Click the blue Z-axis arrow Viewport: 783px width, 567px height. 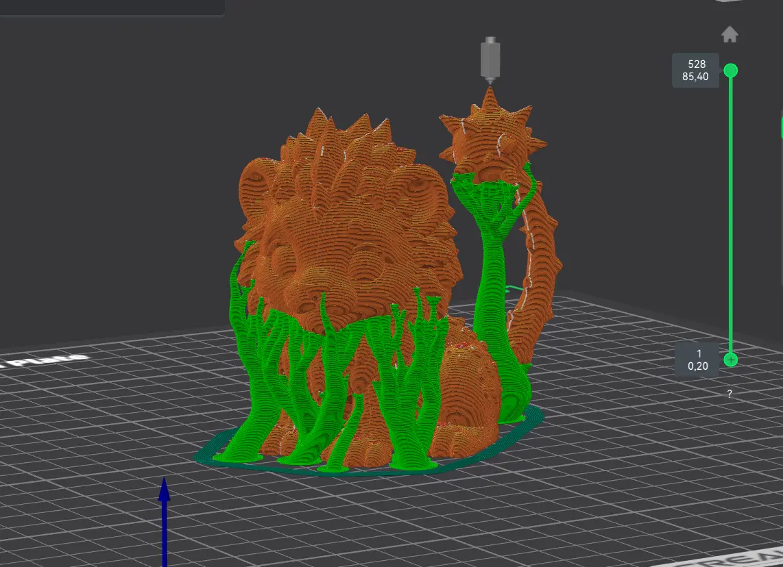tap(164, 521)
